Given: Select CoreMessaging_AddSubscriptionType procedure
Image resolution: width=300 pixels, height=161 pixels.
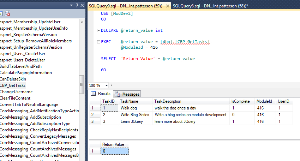Looking at the screenshot, I should tap(35, 124).
